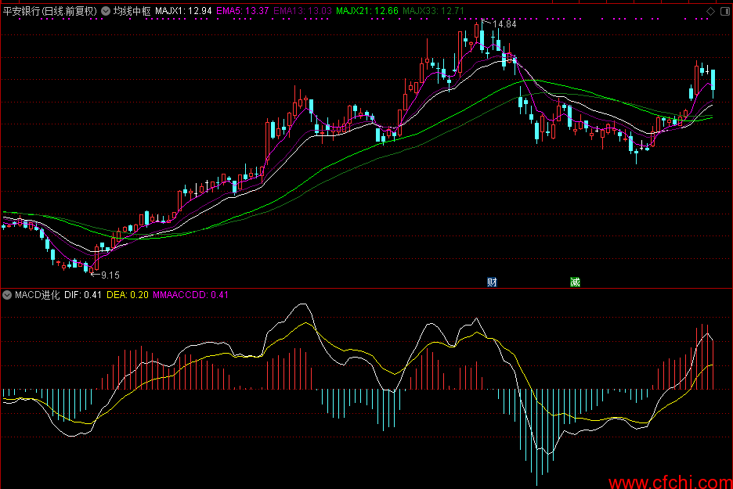Click the magenta MMAACCDD: 0.41 label

(x=190, y=295)
